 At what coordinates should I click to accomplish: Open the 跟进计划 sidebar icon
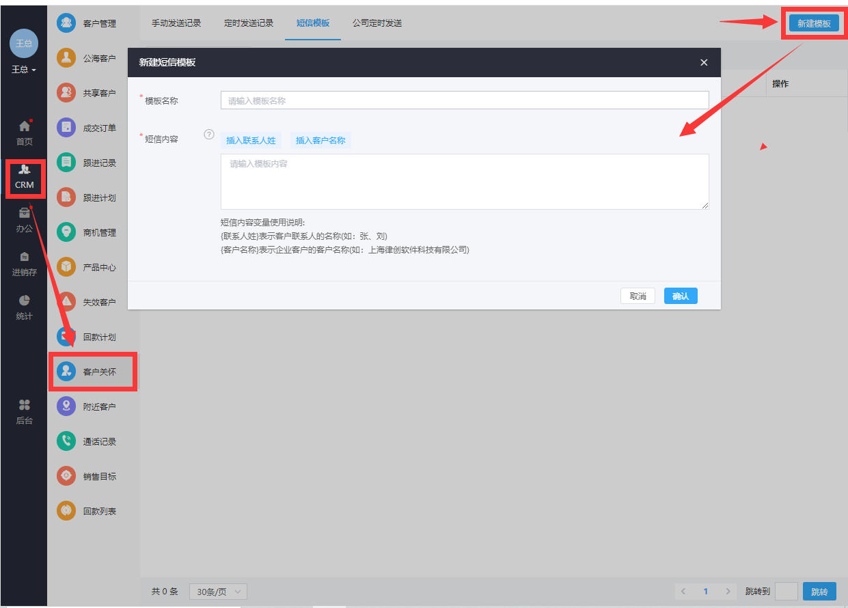66,197
